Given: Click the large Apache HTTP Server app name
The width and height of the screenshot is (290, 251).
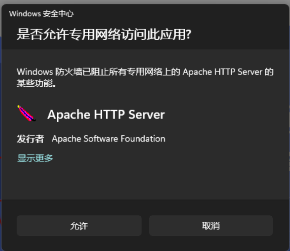Looking at the screenshot, I should [x=106, y=115].
